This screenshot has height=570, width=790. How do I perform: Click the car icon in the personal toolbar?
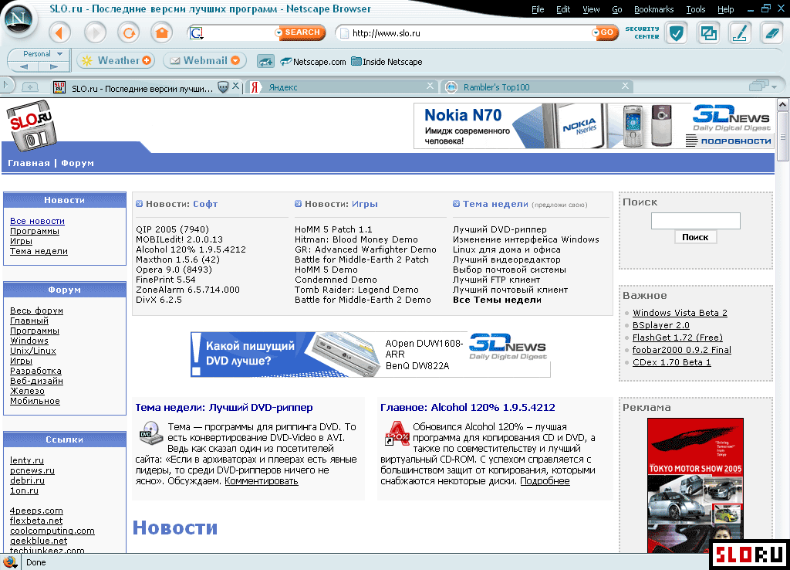(x=265, y=61)
